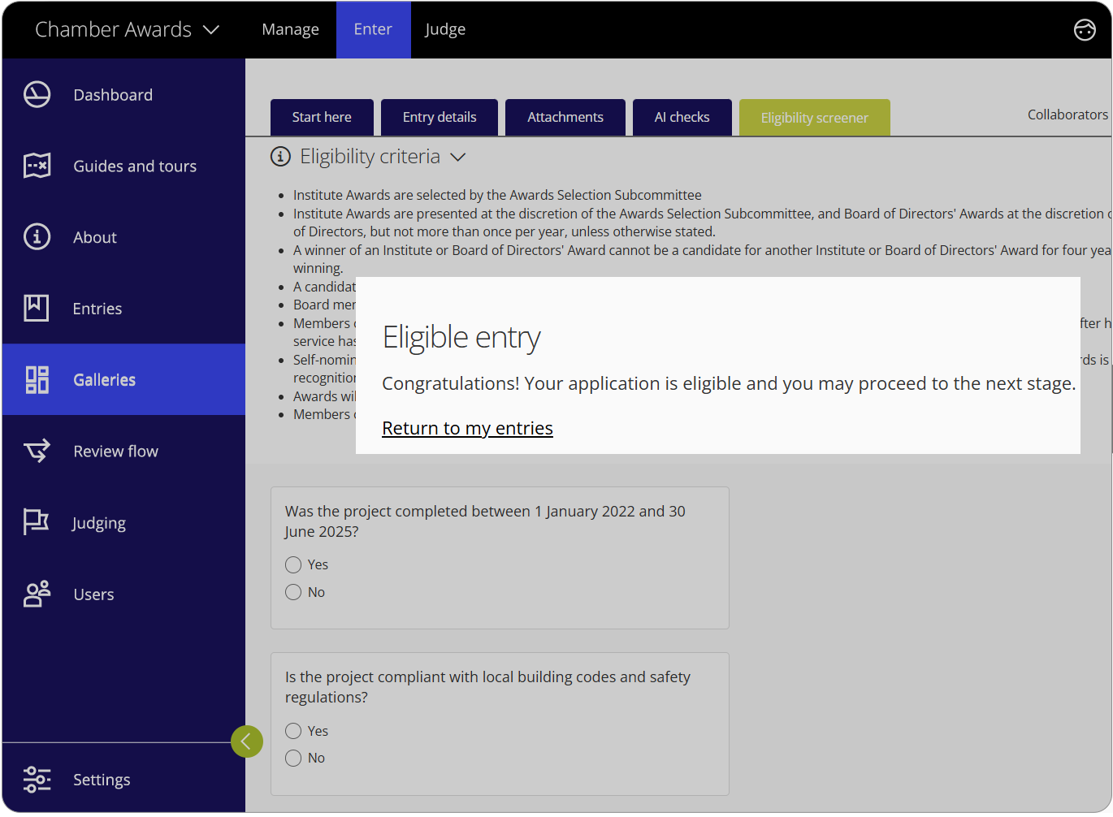Viewport: 1113px width, 817px height.
Task: Collapse the sidebar with green arrow button
Action: pyautogui.click(x=246, y=741)
